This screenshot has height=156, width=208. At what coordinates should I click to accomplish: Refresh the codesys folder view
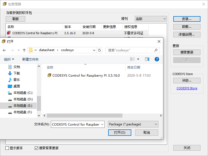(100, 50)
